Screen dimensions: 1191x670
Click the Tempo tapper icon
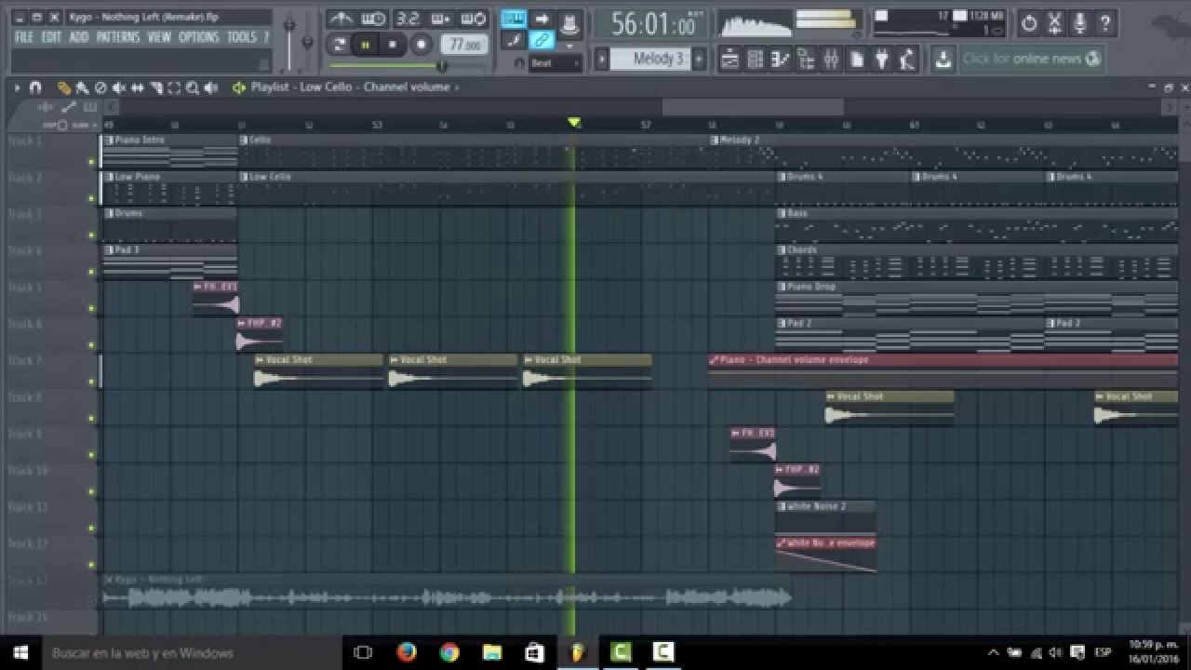tap(907, 60)
